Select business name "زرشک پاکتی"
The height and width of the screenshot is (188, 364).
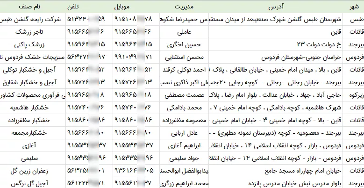[29, 45]
